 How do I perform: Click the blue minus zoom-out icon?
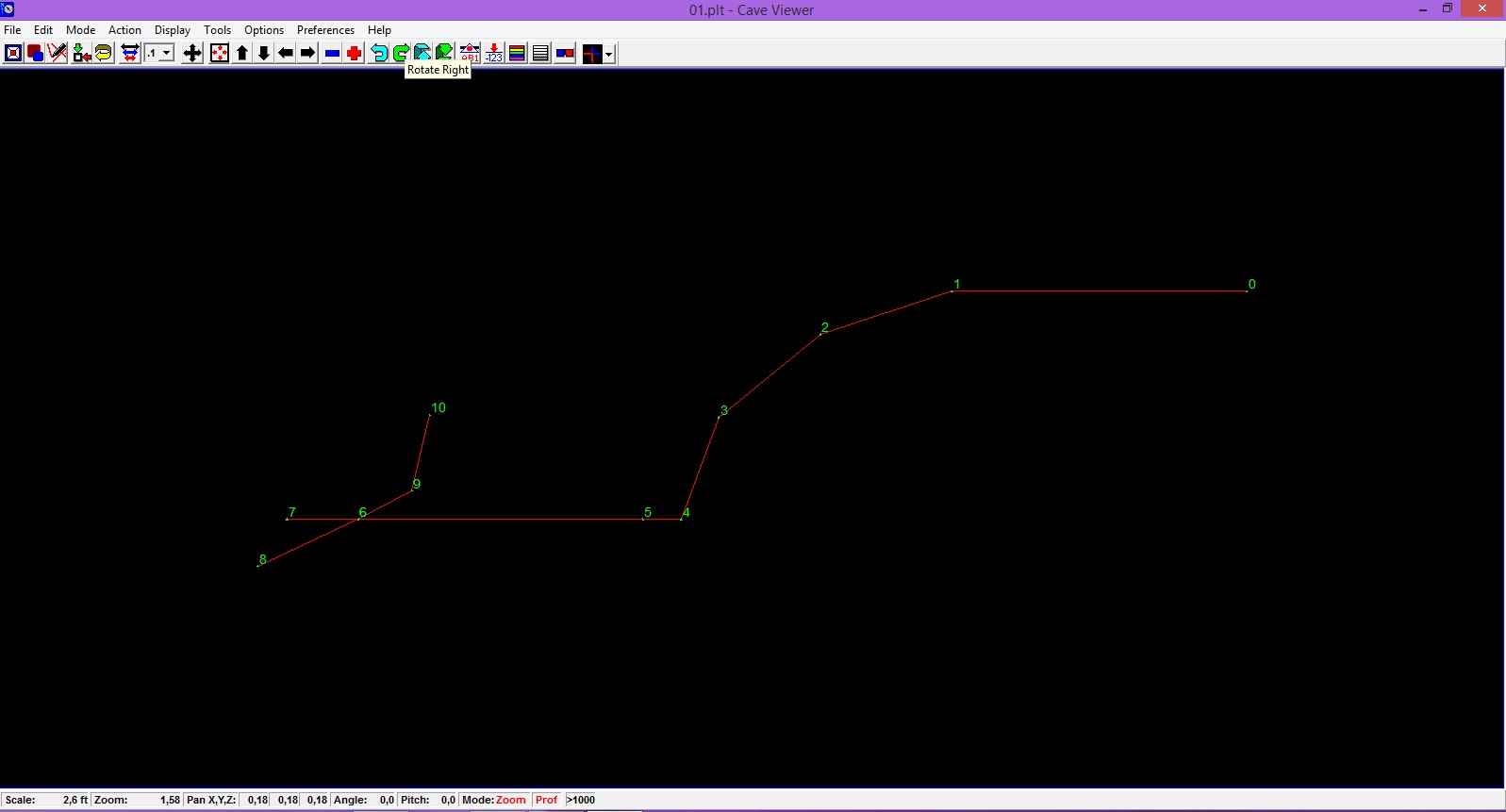click(332, 53)
